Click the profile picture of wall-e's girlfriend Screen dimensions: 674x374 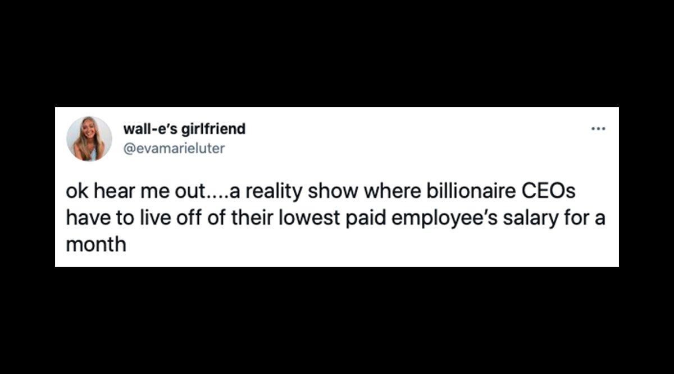(92, 138)
